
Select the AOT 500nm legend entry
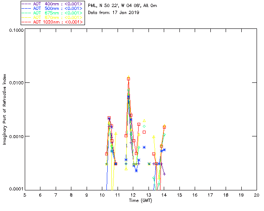pyautogui.click(x=52, y=8)
